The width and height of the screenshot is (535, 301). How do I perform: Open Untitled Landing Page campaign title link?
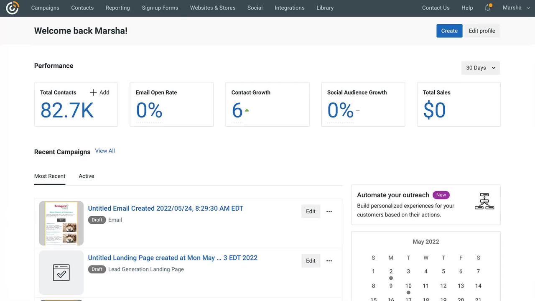point(172,258)
